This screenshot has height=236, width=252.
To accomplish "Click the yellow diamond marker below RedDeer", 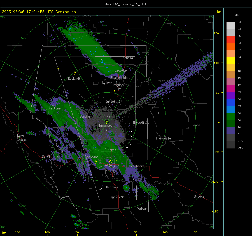I will click(115, 91).
